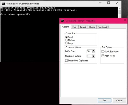
Task: Click the Edit Options group label
Action: click(x=107, y=47)
